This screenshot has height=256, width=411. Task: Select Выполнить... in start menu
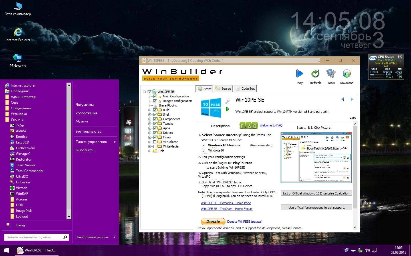(86, 150)
